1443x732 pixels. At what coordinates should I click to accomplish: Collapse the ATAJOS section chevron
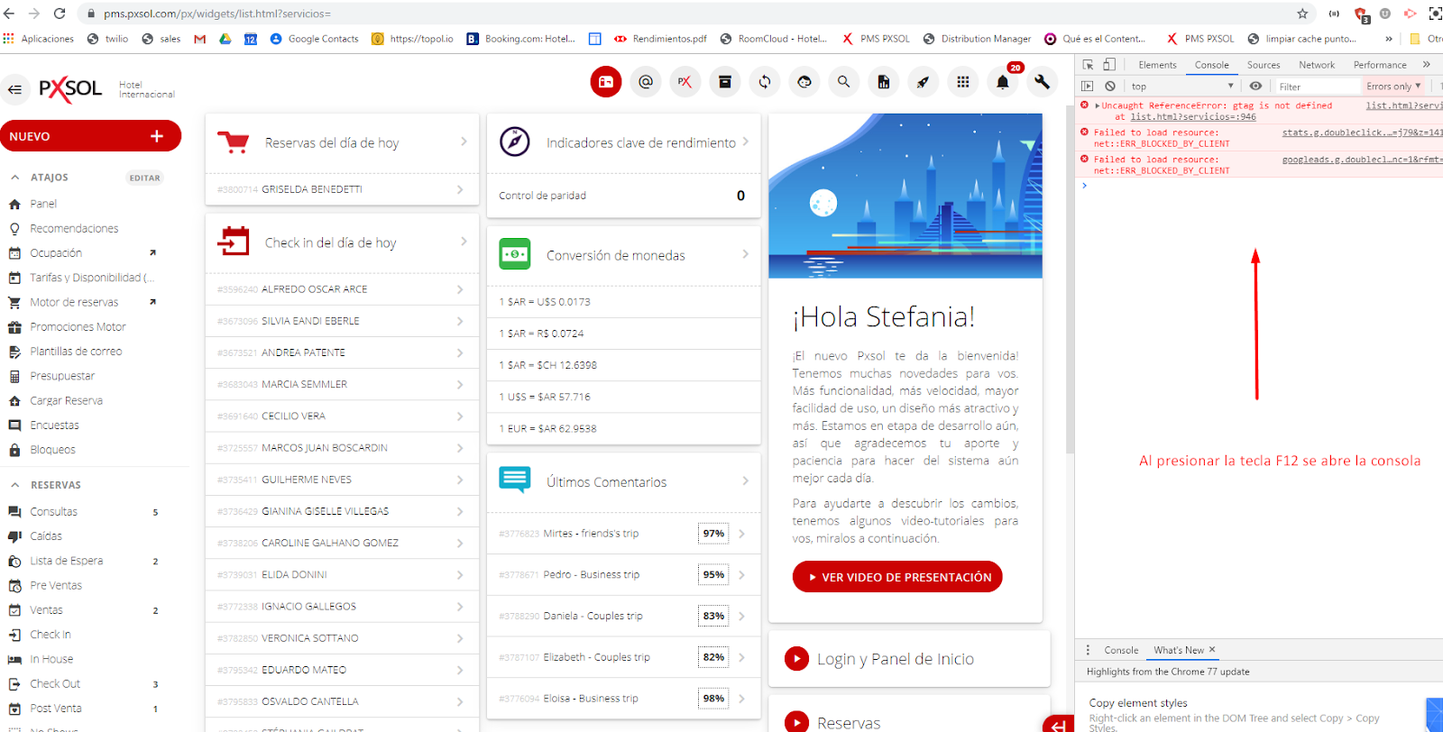[14, 178]
